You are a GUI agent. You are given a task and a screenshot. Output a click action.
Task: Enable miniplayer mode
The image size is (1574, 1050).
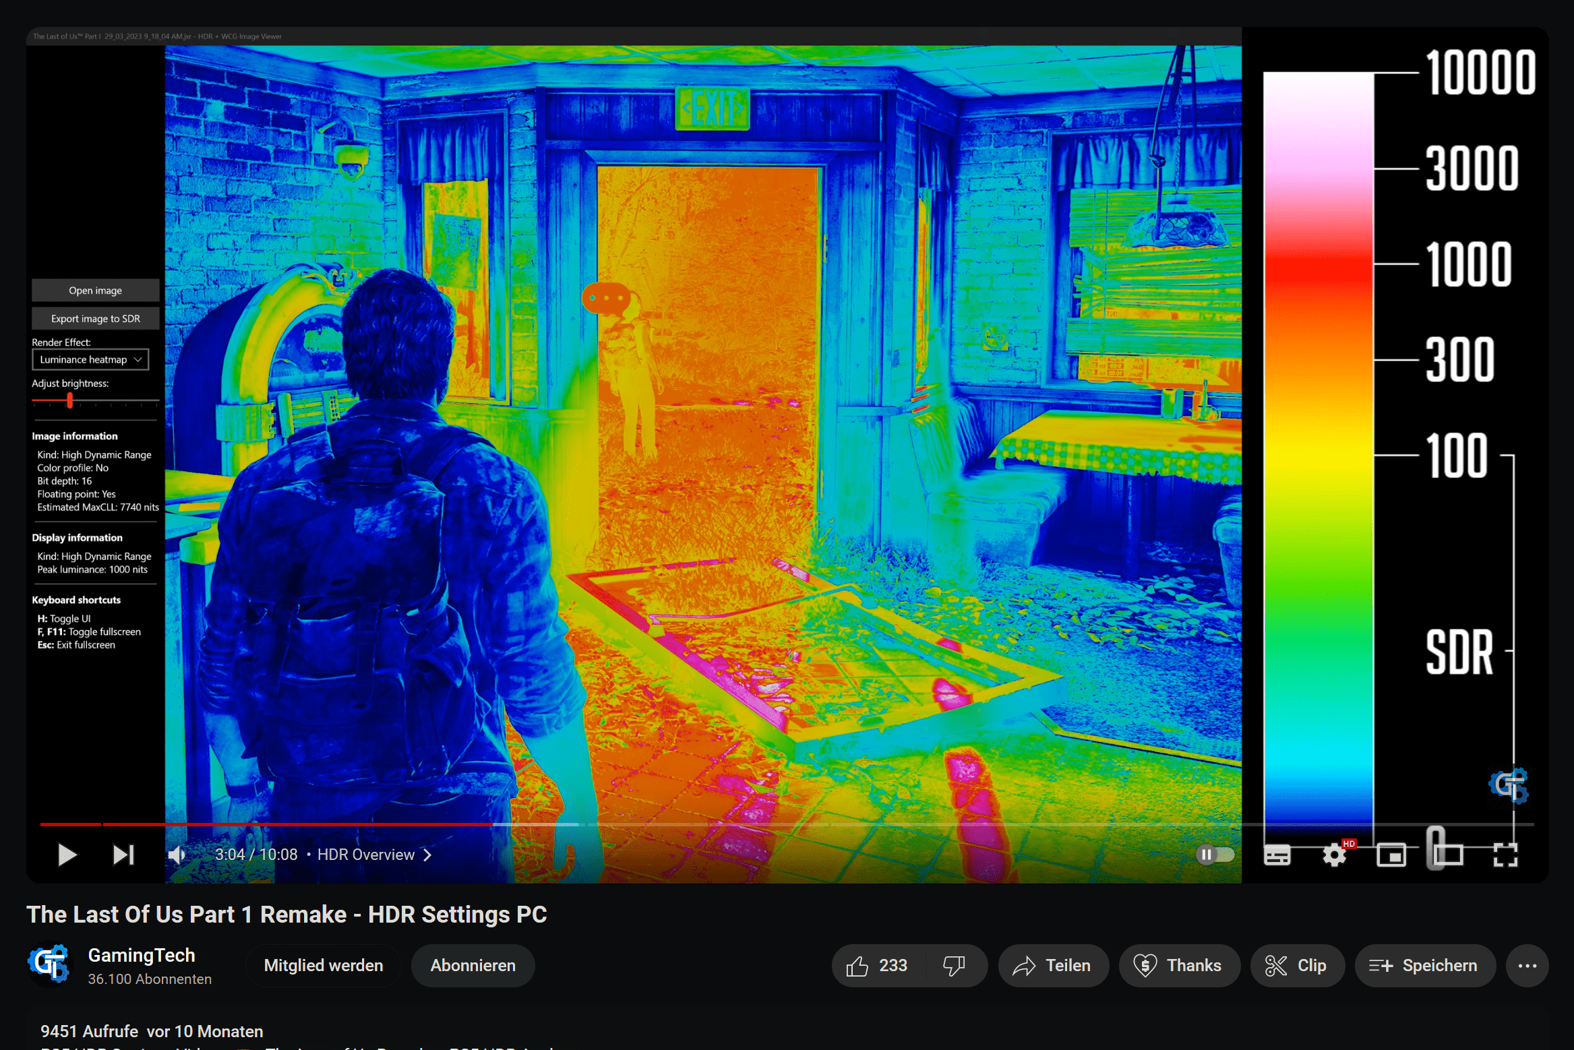[1391, 855]
